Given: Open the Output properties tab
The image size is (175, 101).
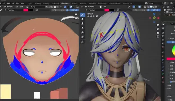Looking at the screenshot, I should (x=163, y=36).
